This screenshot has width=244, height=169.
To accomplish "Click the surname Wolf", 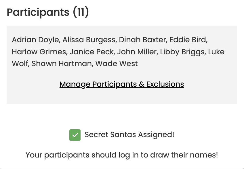I will (20, 64).
